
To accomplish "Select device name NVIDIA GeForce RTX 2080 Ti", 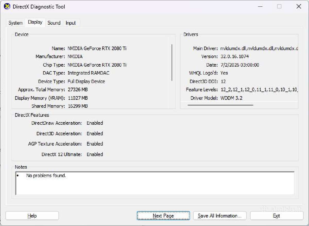I will point(97,48).
